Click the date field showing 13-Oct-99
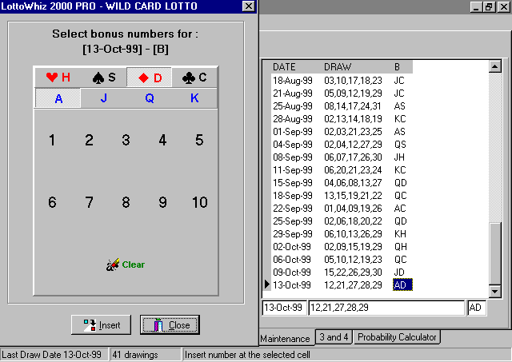 [285, 308]
